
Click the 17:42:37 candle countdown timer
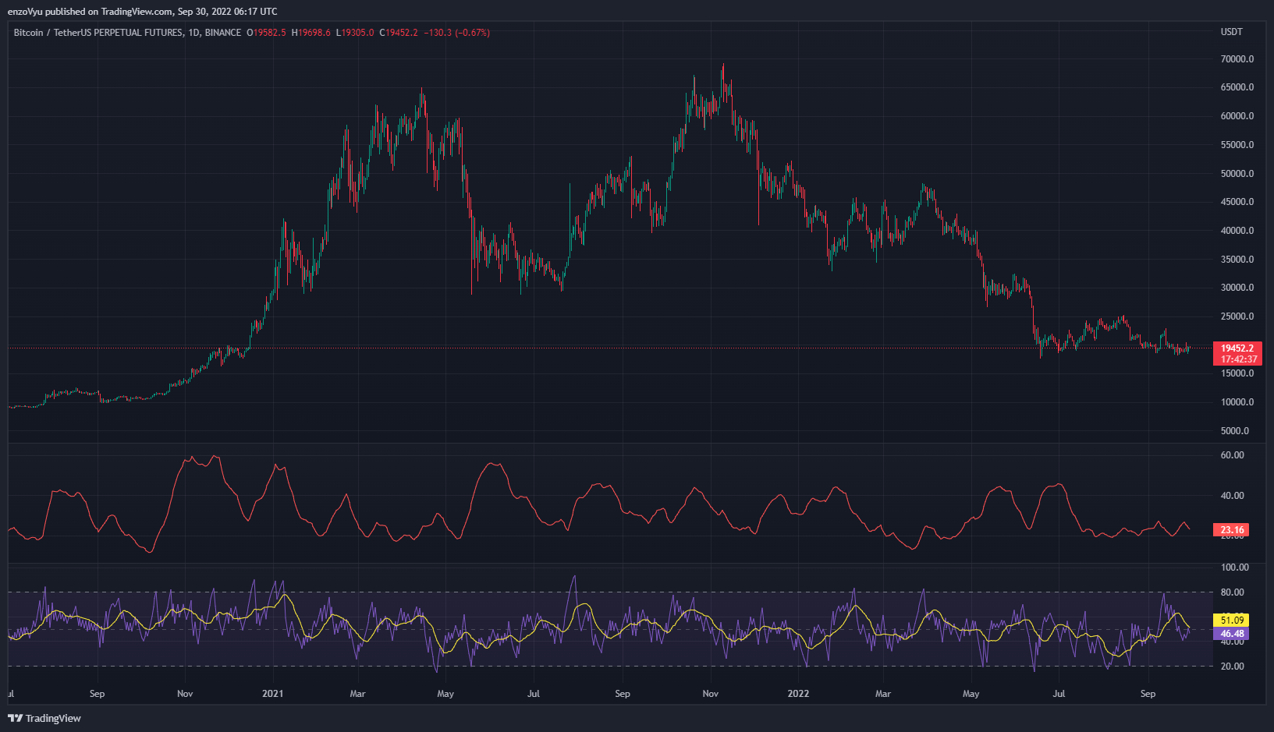[x=1239, y=359]
